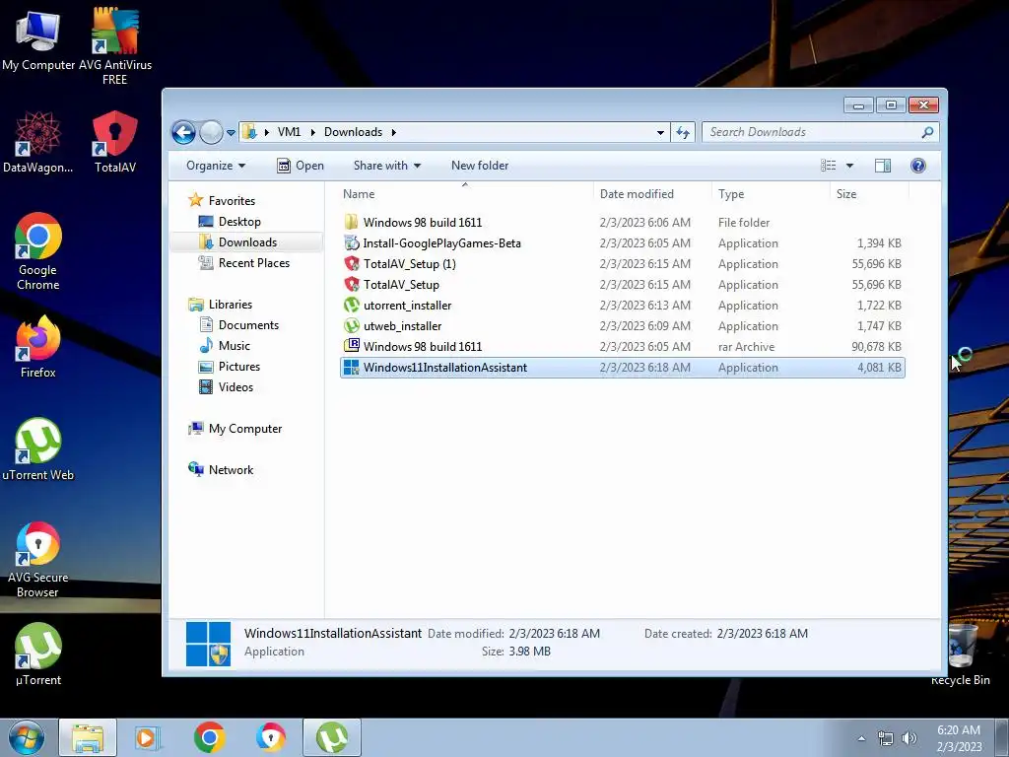This screenshot has height=757, width=1009.
Task: Click the Google Chrome desktop shortcut
Action: (x=38, y=251)
